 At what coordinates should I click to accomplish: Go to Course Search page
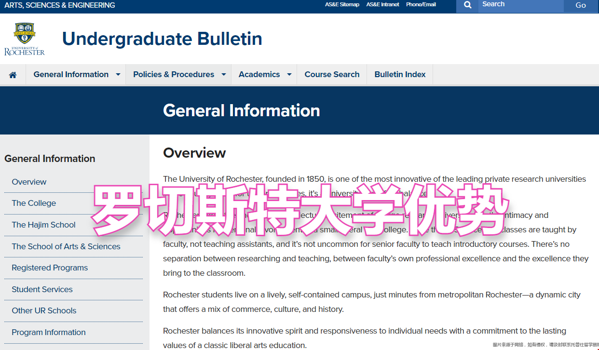click(332, 74)
